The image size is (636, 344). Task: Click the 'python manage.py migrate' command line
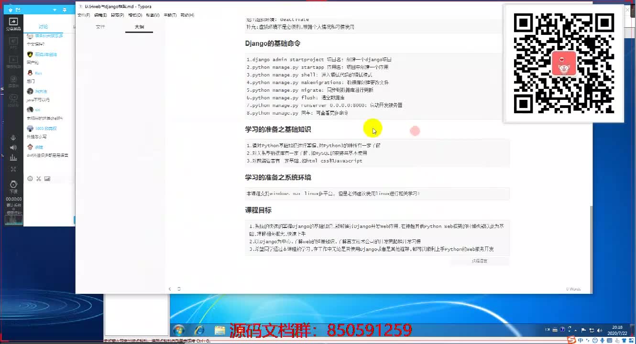[x=310, y=90]
